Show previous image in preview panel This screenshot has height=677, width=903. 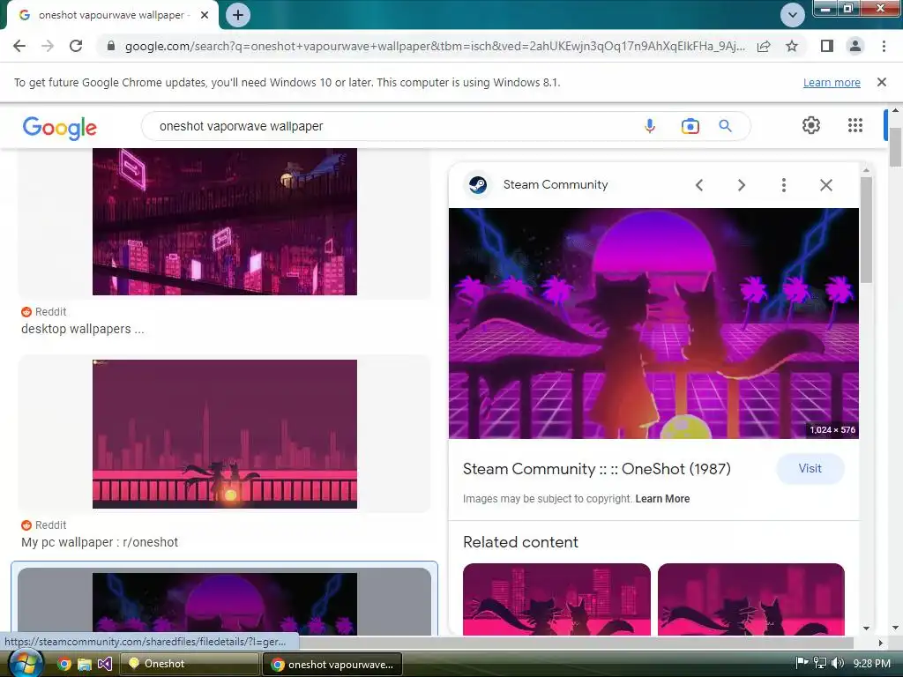pyautogui.click(x=699, y=185)
